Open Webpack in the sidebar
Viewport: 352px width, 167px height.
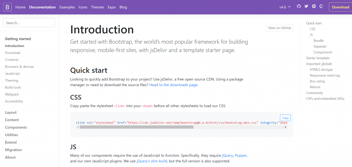tap(12, 94)
